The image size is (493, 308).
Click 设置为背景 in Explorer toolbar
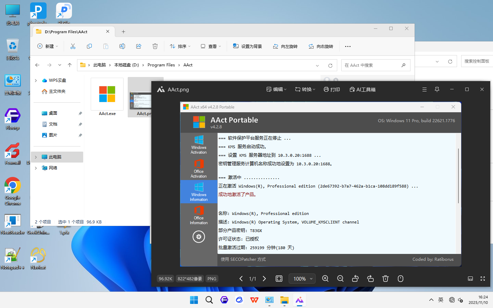[x=248, y=46]
